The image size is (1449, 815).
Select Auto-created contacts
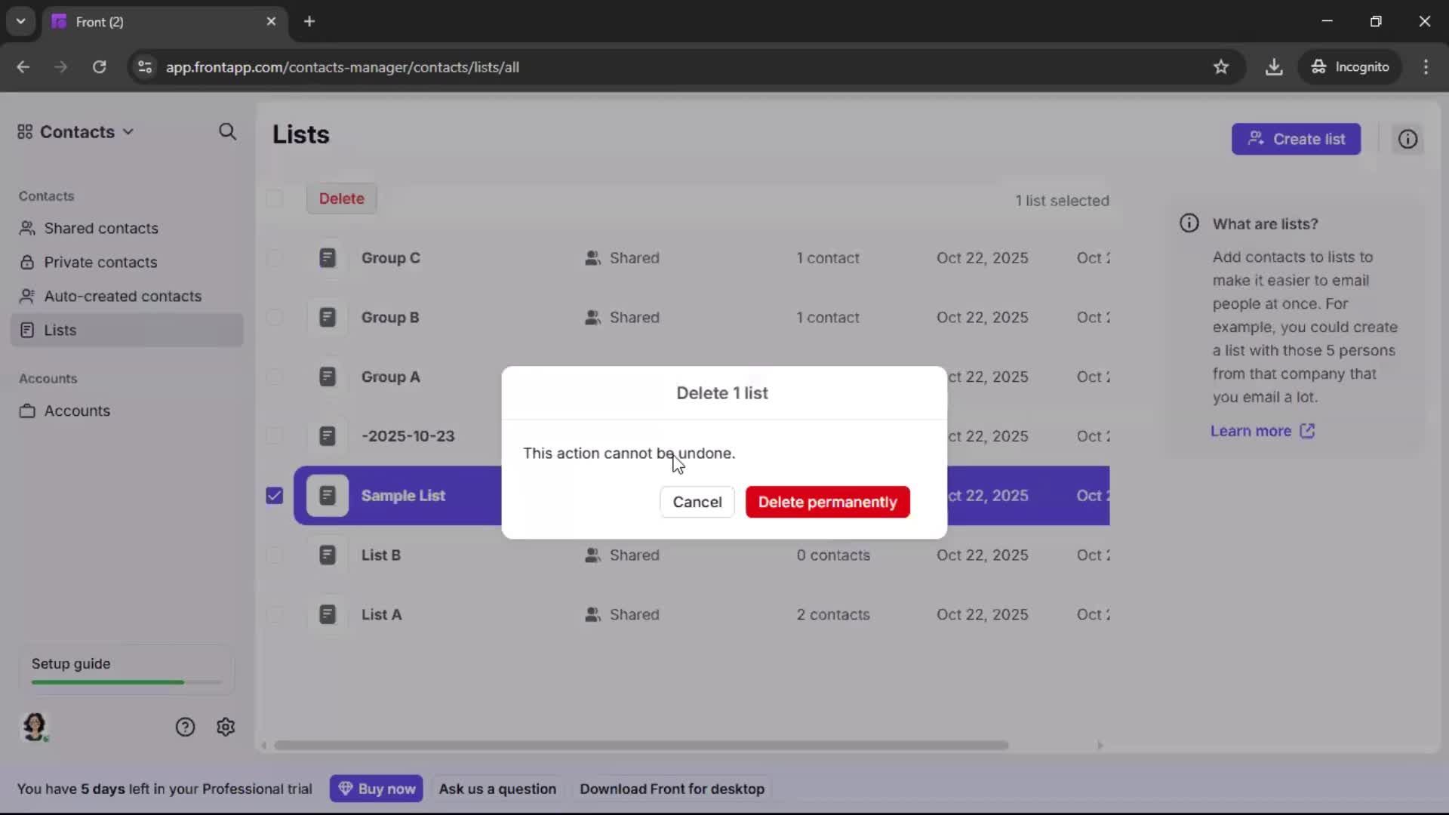coord(122,296)
